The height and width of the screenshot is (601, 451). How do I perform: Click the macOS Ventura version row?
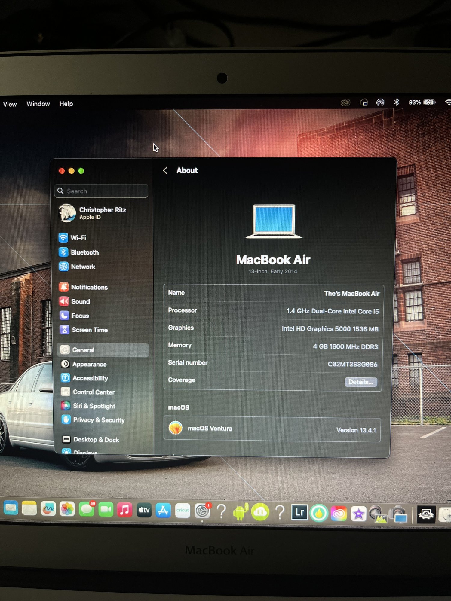tap(272, 429)
